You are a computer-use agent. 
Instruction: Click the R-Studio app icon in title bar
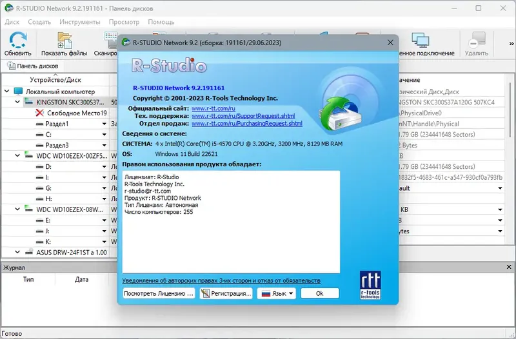coord(9,8)
